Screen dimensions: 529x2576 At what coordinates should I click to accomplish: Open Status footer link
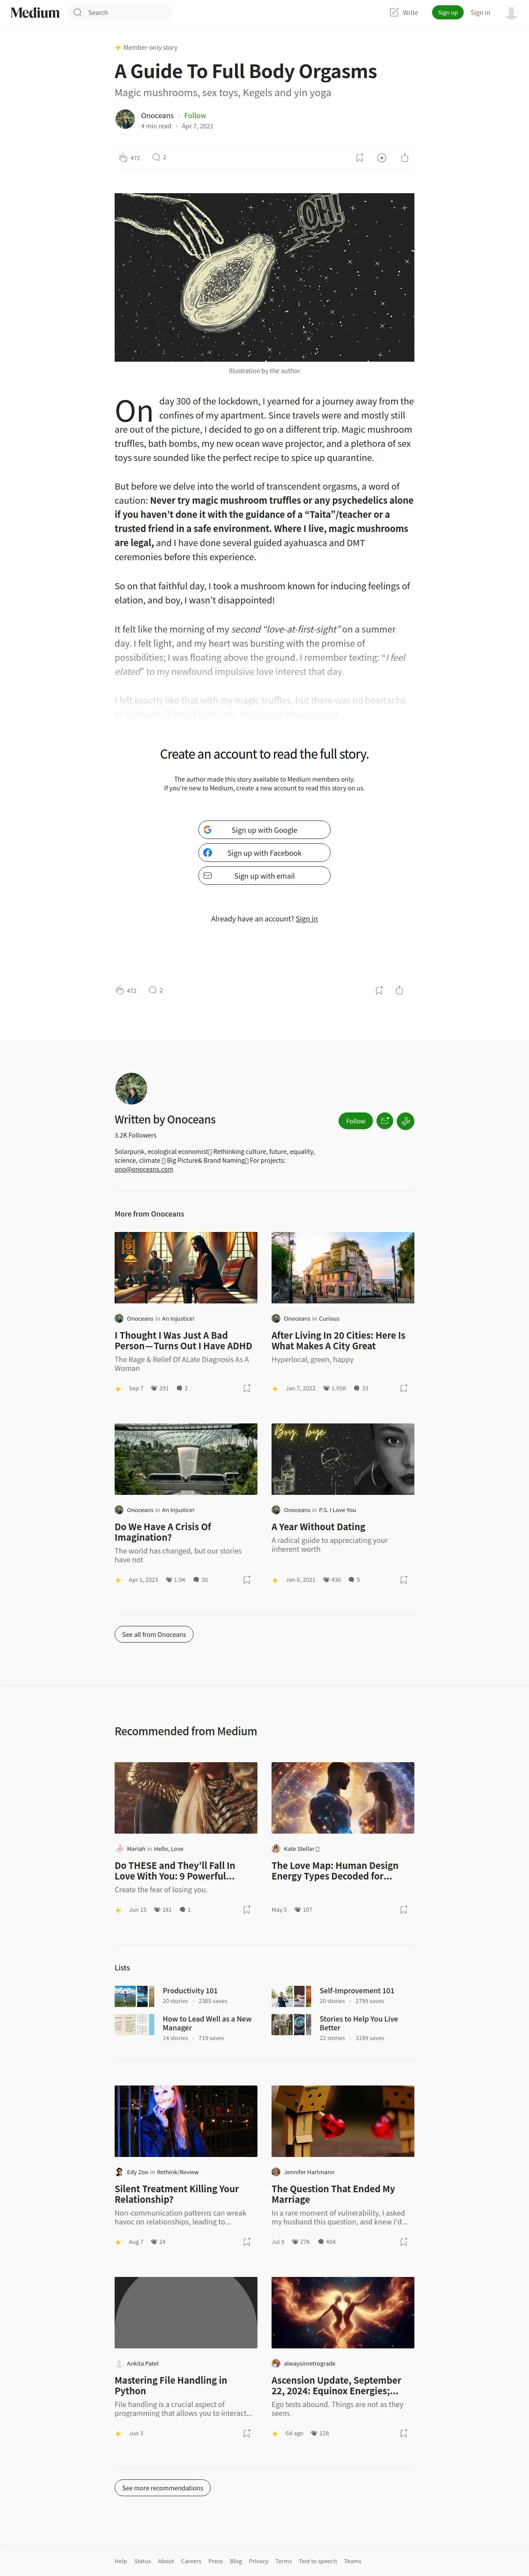click(143, 2561)
